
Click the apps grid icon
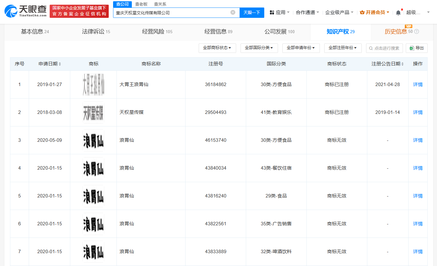[x=272, y=13]
